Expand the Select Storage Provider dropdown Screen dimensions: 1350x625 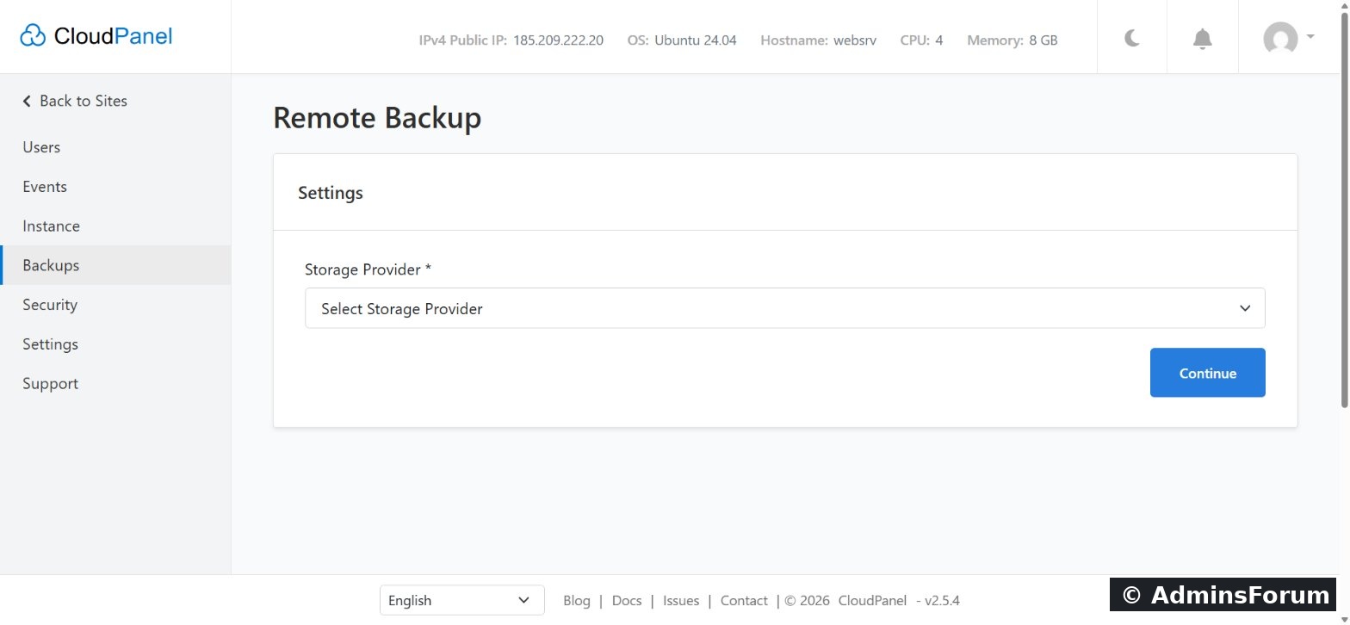click(x=785, y=308)
